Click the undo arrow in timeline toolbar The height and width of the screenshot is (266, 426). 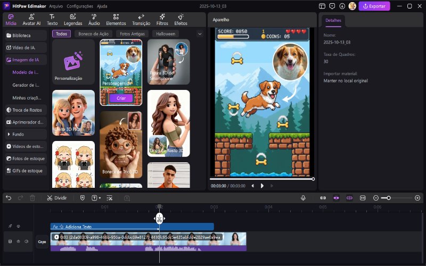coord(9,198)
